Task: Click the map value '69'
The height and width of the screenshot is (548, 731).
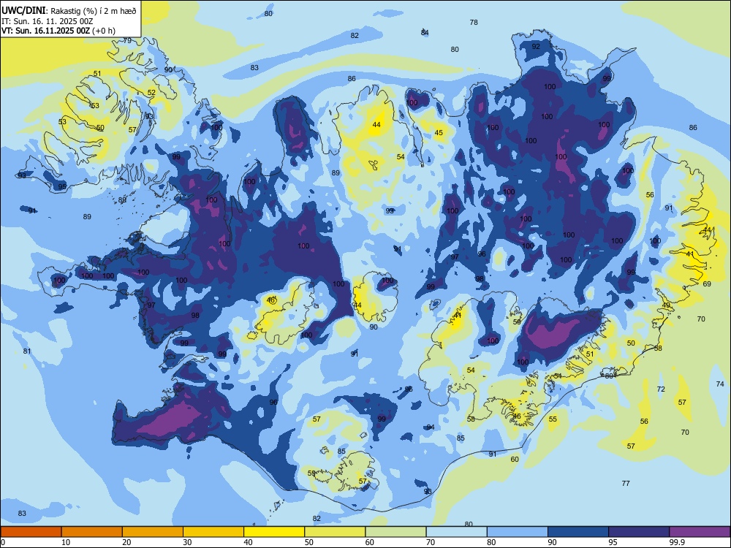Action: click(707, 283)
